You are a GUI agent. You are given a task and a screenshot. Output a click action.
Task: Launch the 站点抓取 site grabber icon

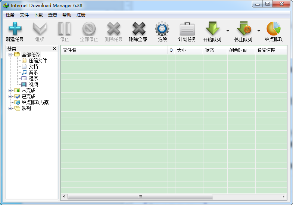(x=273, y=29)
